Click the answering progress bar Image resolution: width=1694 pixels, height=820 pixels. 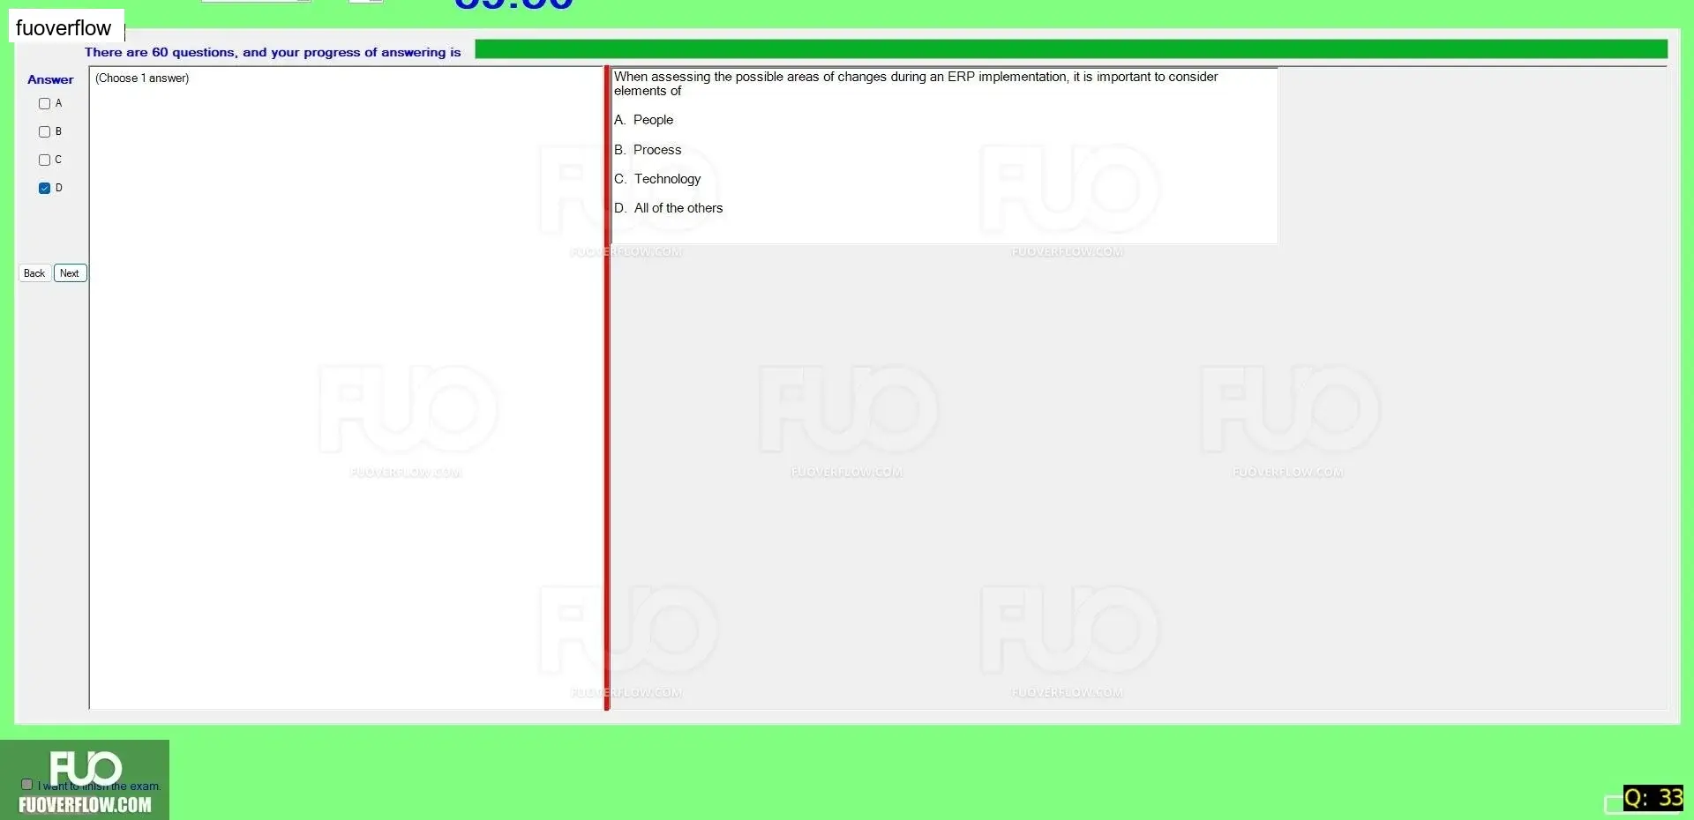1070,49
